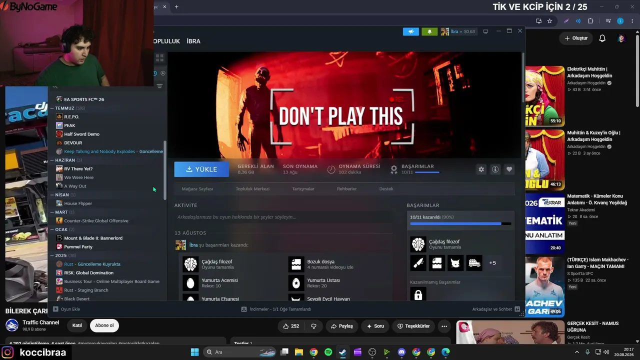Select Counter-Strike:Global Offensive in library
Image resolution: width=640 pixels, height=360 pixels.
pyautogui.click(x=96, y=220)
